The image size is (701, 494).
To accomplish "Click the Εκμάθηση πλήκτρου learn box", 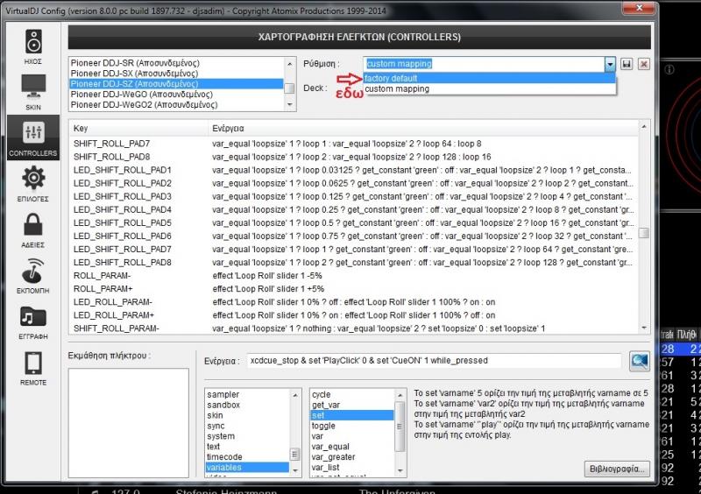I will [128, 422].
